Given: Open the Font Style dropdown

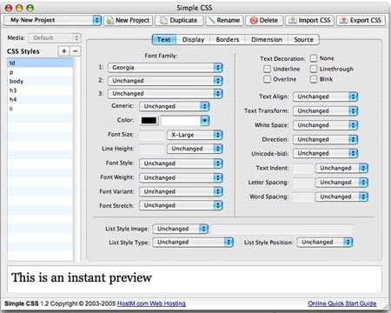Looking at the screenshot, I should [181, 163].
